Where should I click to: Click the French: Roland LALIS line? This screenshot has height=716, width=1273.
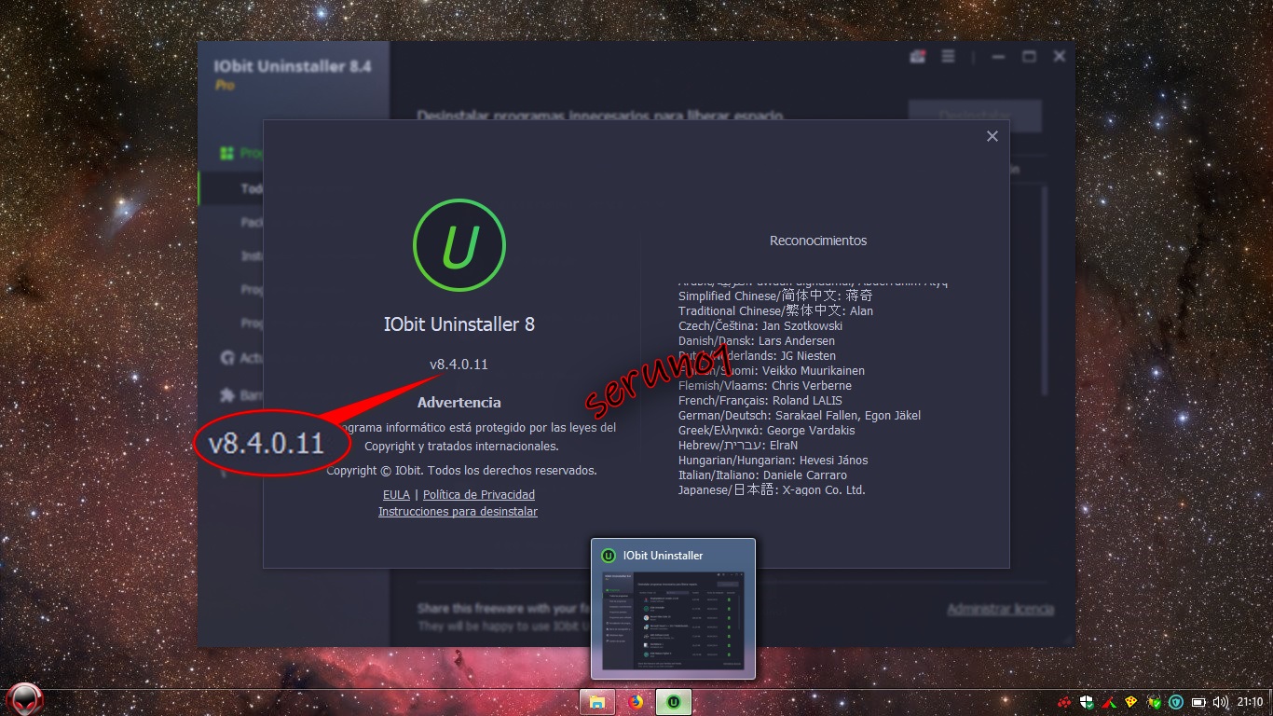click(760, 400)
